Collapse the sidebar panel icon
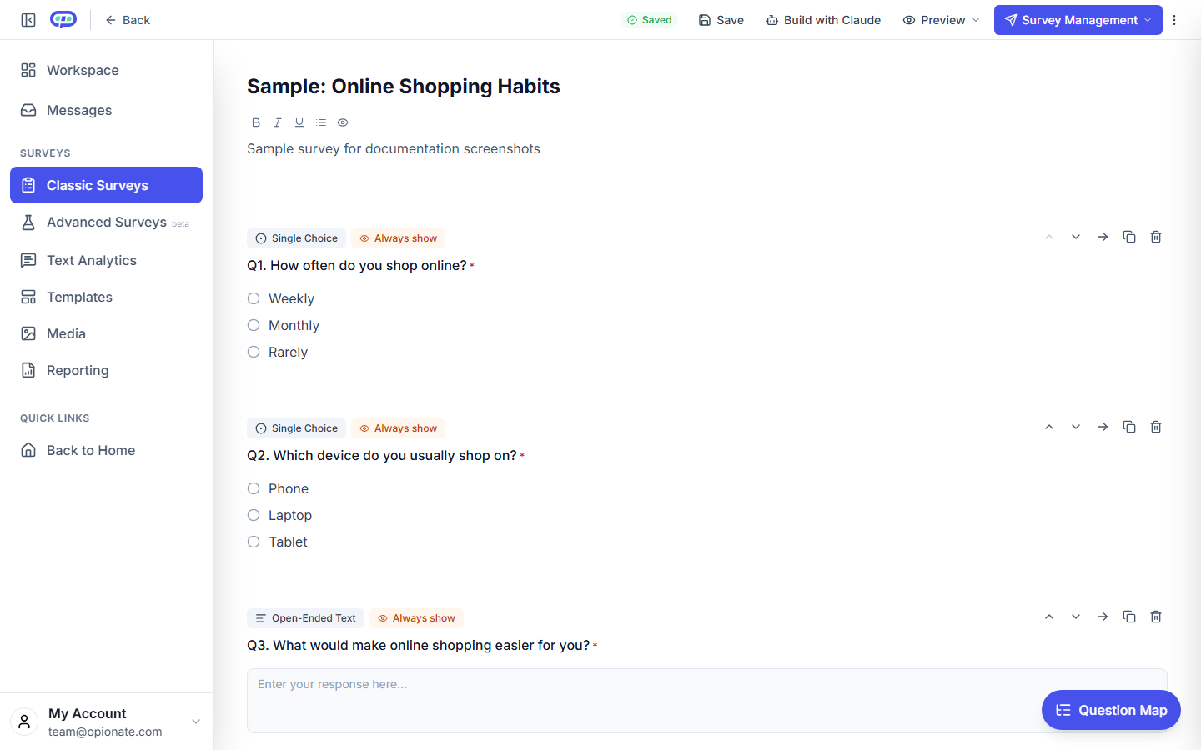 click(x=28, y=20)
